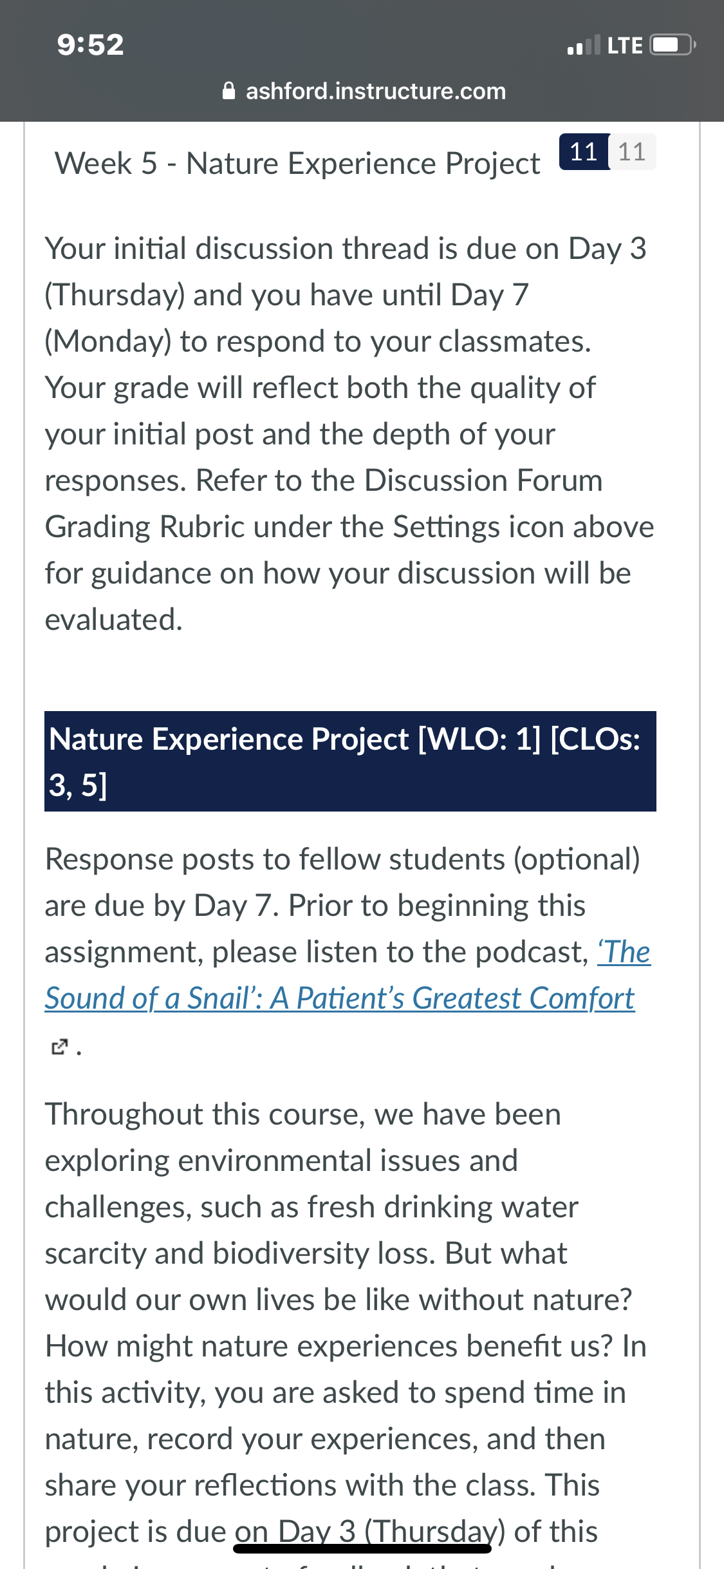Tap the grey total replies count badge
Screen dimensions: 724x1569
632,151
